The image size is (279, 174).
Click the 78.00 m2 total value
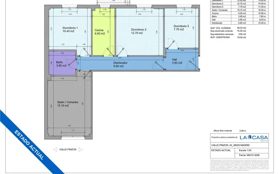[241, 38]
